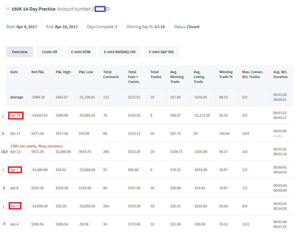Select the Apr 6 date cell

[x=14, y=188]
